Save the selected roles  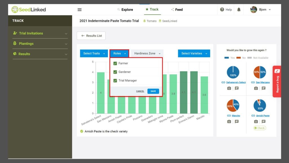(153, 91)
